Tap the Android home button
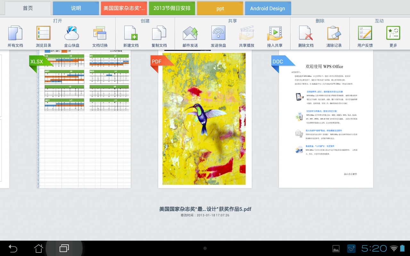The height and width of the screenshot is (256, 410). [38, 248]
